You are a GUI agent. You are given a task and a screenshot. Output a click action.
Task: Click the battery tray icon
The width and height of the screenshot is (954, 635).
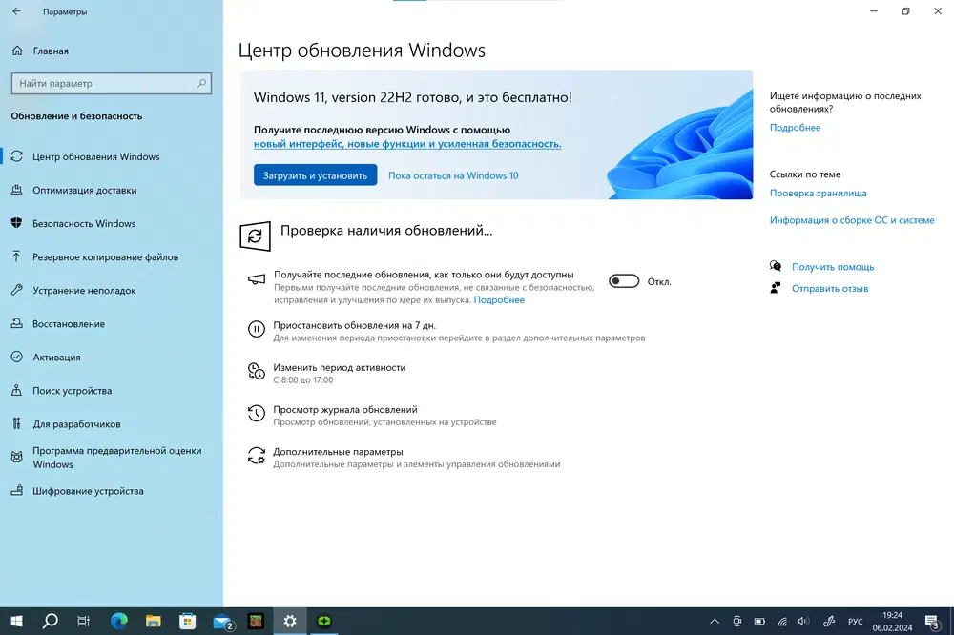[x=759, y=621]
